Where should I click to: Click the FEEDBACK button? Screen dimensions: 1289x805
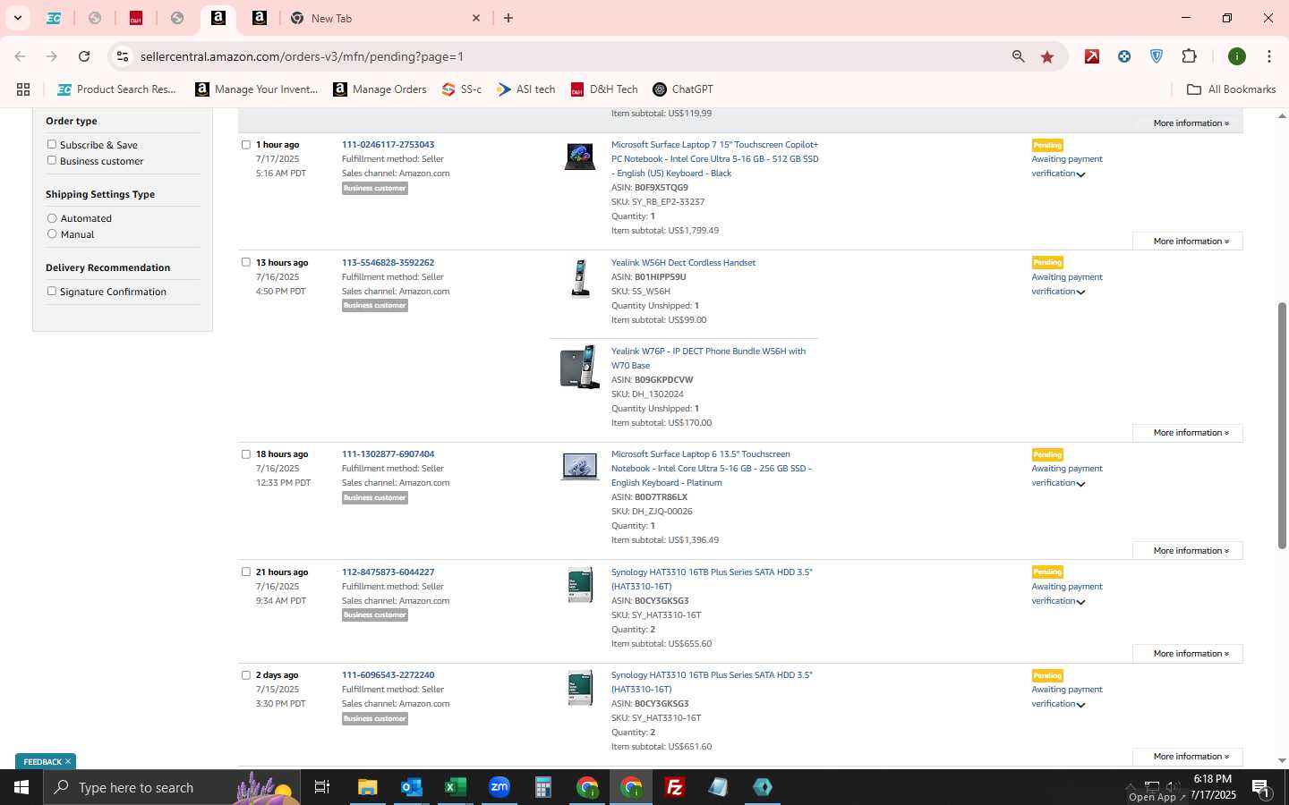(x=46, y=762)
